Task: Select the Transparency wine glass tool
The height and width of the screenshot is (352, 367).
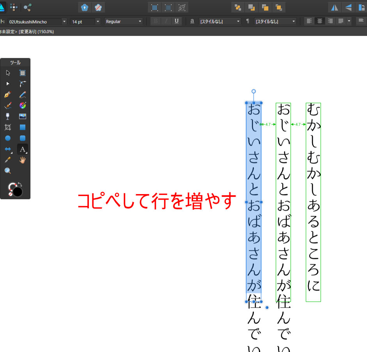Action: [x=8, y=116]
